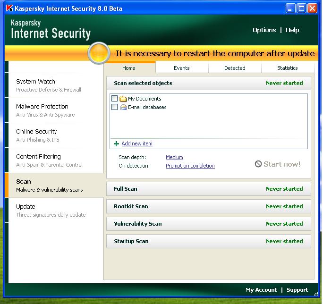Image resolution: width=323 pixels, height=304 pixels.
Task: Click Never started status for Full Scan
Action: click(284, 189)
